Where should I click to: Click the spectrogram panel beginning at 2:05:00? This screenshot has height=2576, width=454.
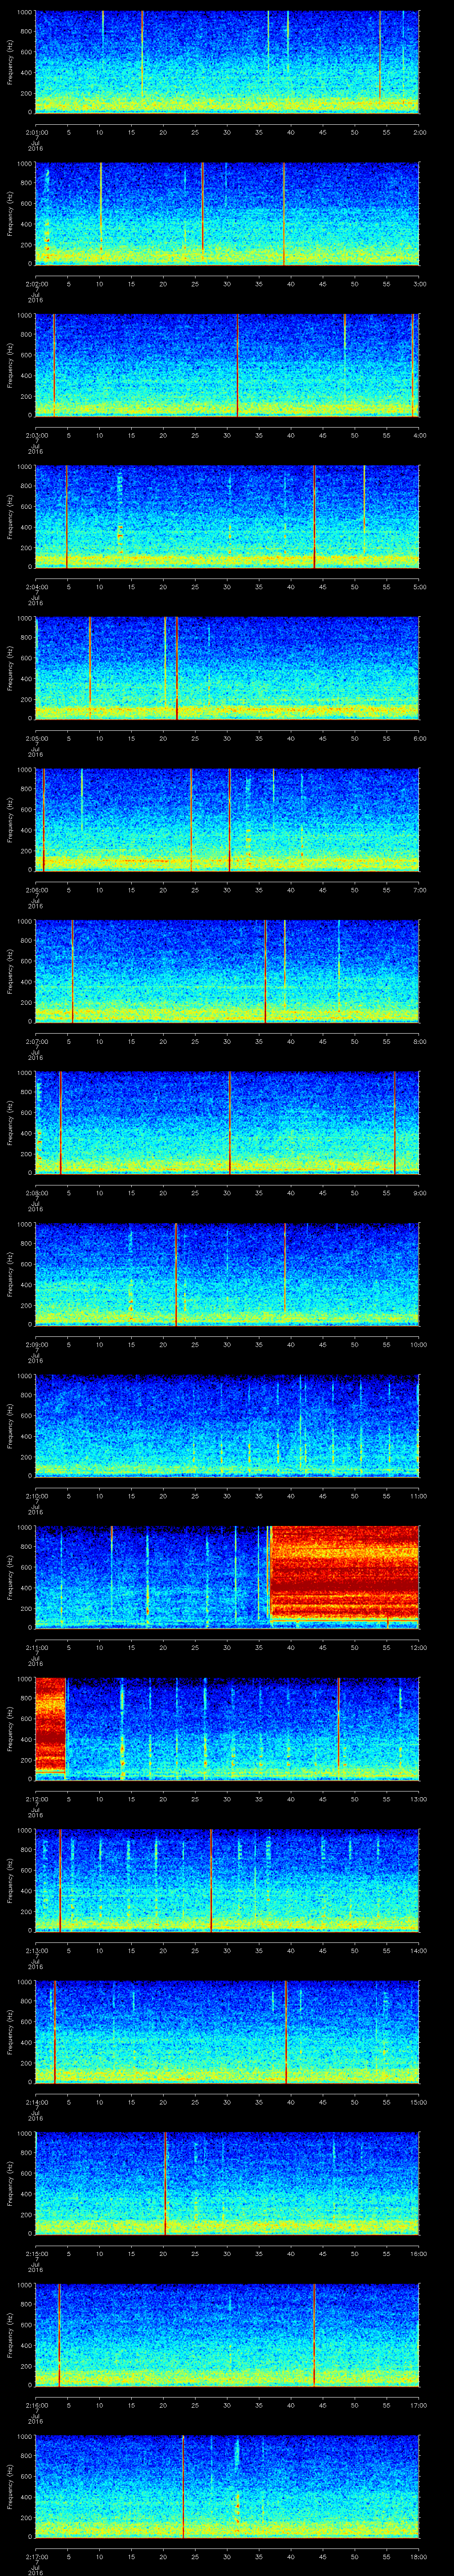pyautogui.click(x=227, y=668)
